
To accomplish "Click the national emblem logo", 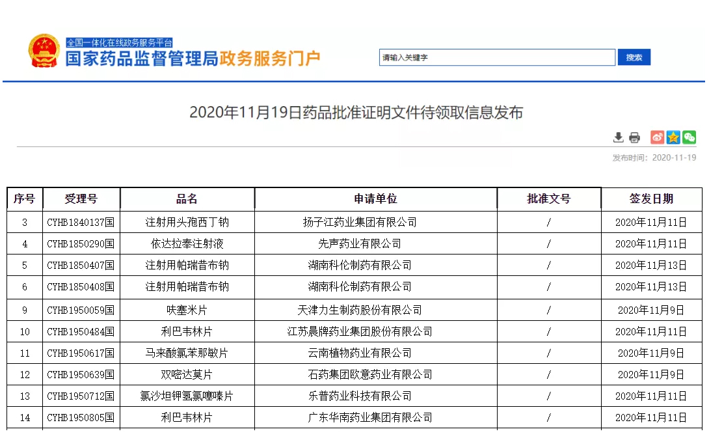I will [x=44, y=51].
